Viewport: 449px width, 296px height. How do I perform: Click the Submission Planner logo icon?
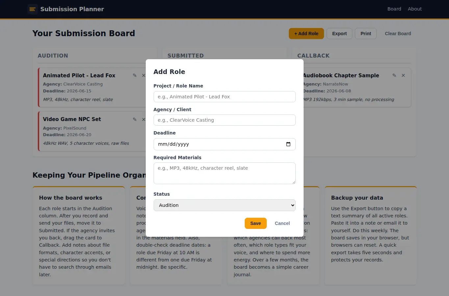[x=32, y=9]
